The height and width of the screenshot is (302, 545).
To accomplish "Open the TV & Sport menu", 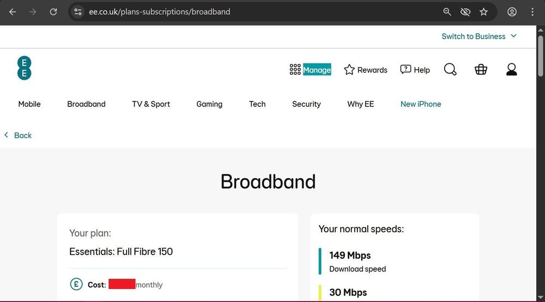I will coord(151,104).
